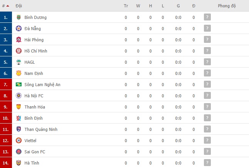Click the Viettel club logo
Screen dimensions: 249x168
click(19, 141)
